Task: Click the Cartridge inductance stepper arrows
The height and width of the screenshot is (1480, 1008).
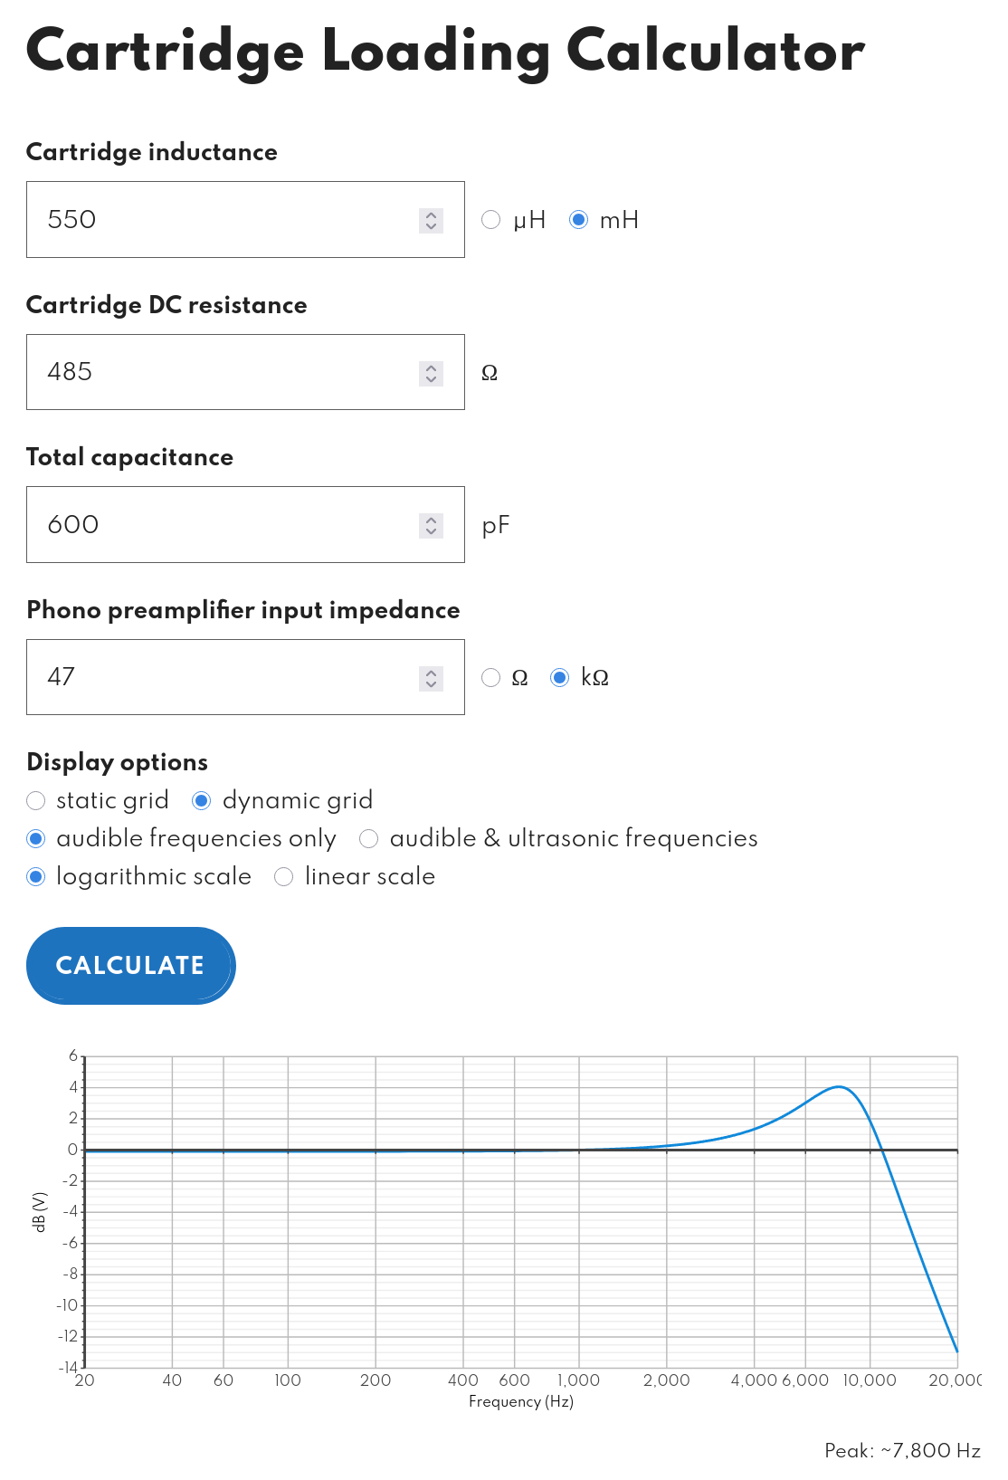Action: click(431, 220)
